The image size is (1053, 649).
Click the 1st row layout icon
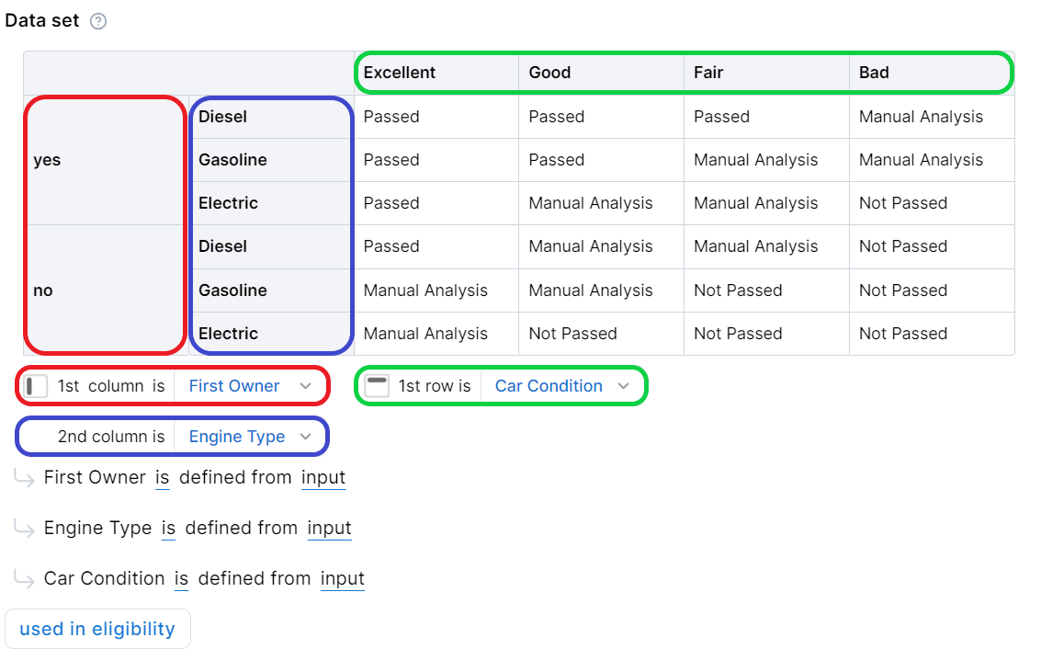pos(377,386)
